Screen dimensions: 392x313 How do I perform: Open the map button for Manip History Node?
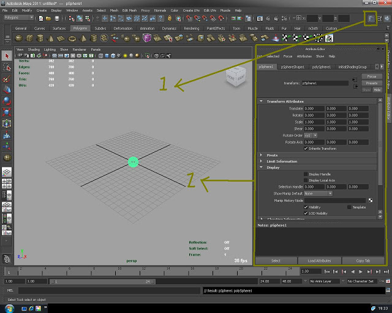click(371, 200)
